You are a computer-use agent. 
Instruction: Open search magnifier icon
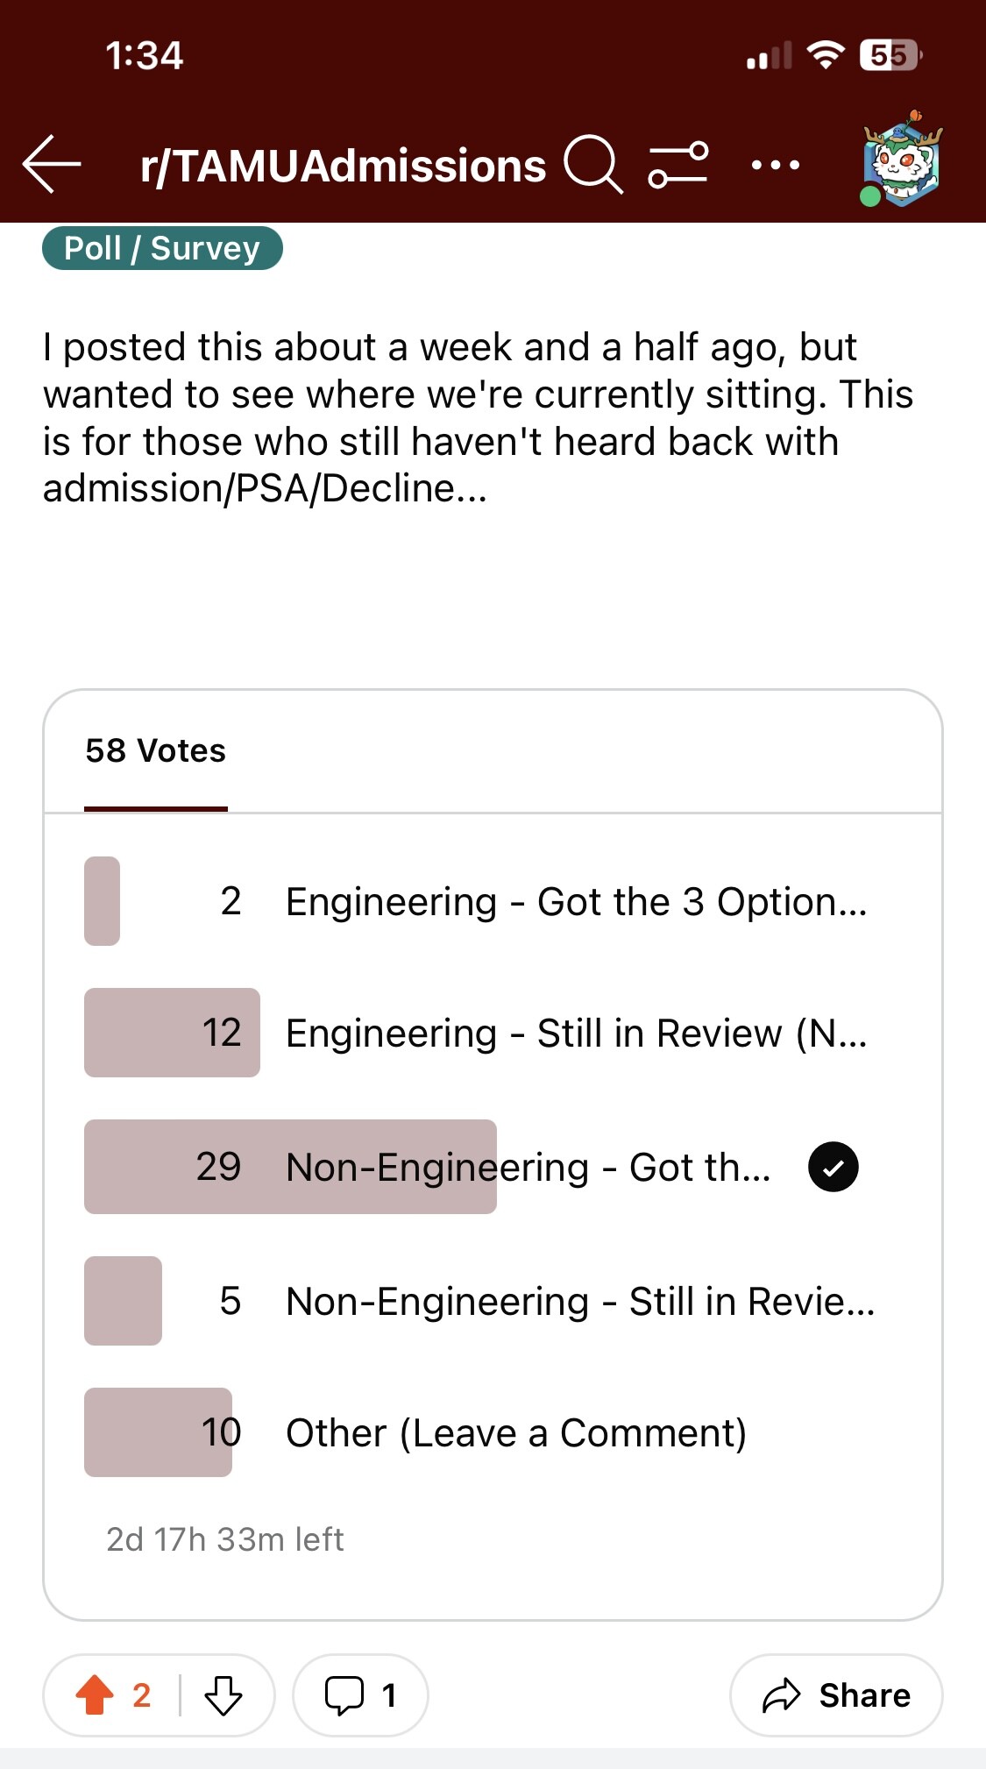[592, 164]
